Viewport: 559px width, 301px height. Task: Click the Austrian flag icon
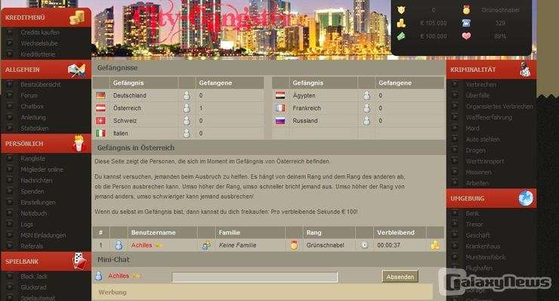101,108
